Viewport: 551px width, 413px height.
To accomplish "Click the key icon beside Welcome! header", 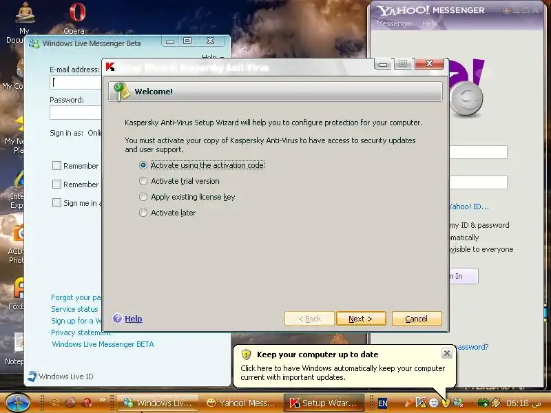I will 122,92.
